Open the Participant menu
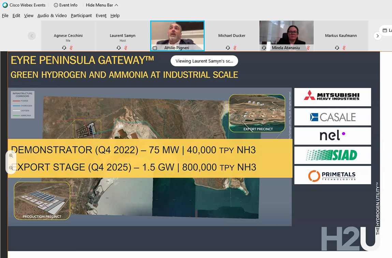Screen dimensions: 392x258 point(81,16)
